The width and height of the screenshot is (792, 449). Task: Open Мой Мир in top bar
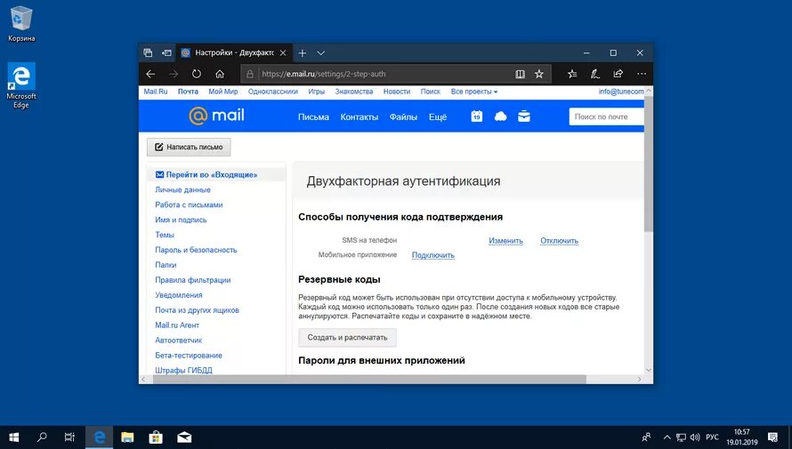click(222, 92)
